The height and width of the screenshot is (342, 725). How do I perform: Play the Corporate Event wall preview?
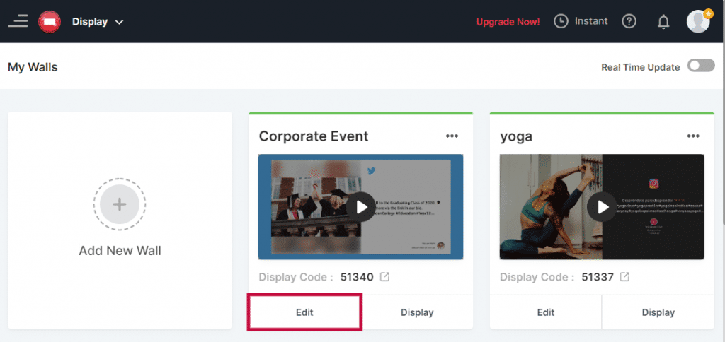coord(361,207)
